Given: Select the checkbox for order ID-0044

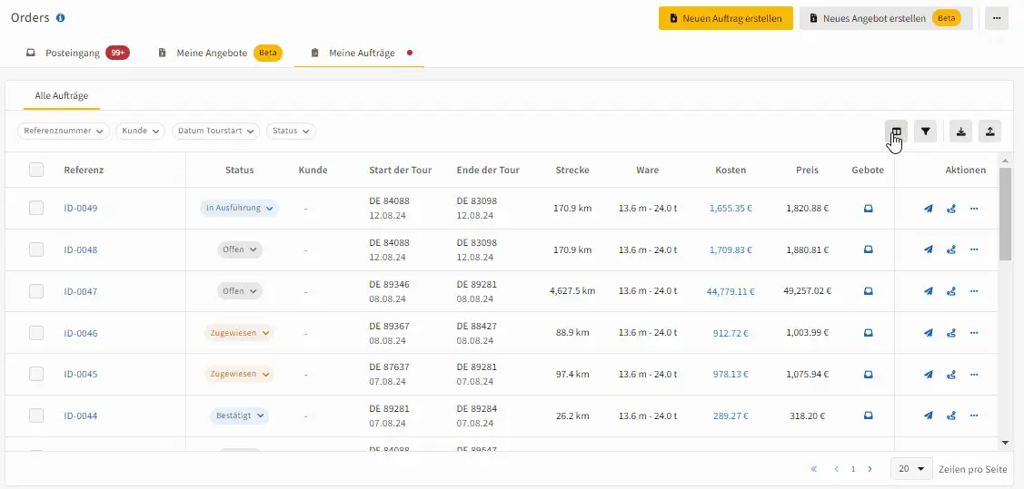Looking at the screenshot, I should (36, 416).
